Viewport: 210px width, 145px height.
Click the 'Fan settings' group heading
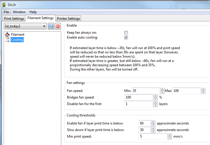pyautogui.click(x=76, y=83)
